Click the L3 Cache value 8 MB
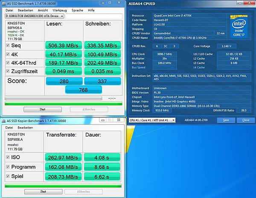This screenshot has width=256, height=198. pos(234,63)
